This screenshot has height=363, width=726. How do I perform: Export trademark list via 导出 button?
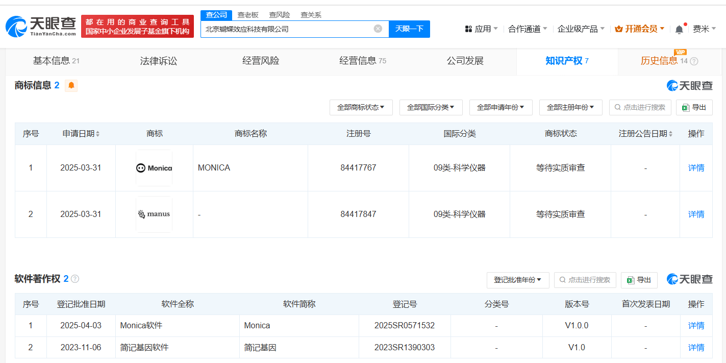[x=694, y=107]
